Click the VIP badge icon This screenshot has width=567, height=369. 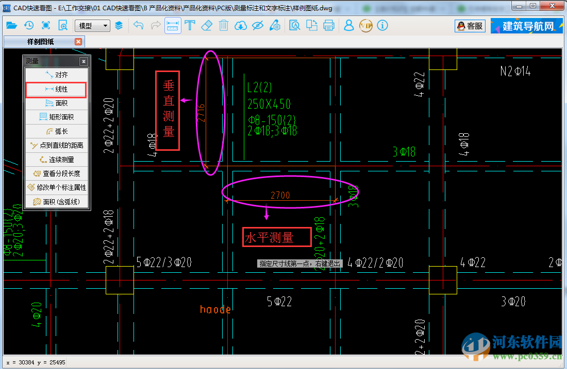[365, 25]
